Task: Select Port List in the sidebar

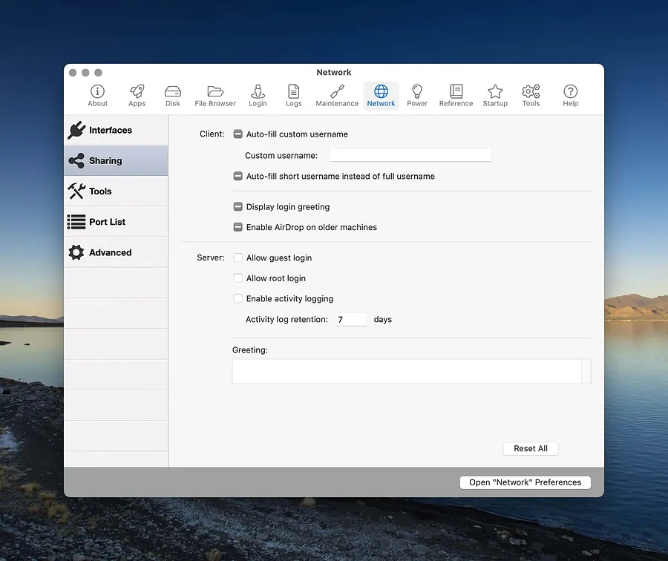Action: point(116,222)
